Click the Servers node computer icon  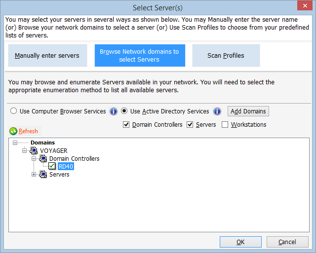click(x=43, y=174)
